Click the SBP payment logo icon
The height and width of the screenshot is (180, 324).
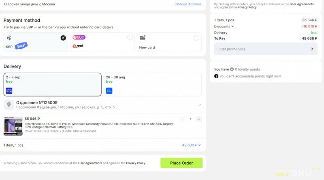9,38
